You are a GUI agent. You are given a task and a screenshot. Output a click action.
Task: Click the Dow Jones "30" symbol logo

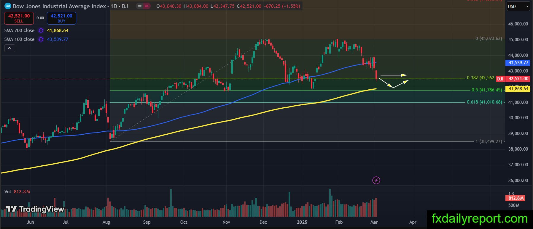coord(8,6)
